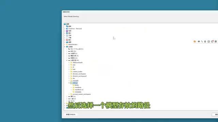Click the purple Videos library icon
The width and height of the screenshot is (218, 122).
click(67, 31)
